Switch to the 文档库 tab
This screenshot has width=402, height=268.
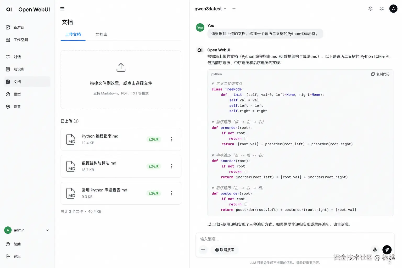pos(101,35)
